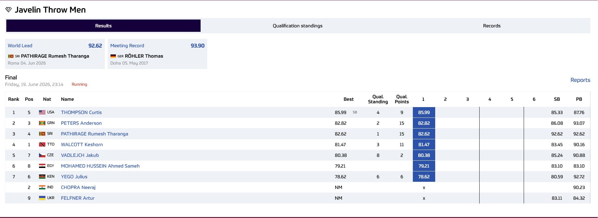Click the German flag in Meeting Record card
Screen dimensions: 598x218
coord(113,56)
